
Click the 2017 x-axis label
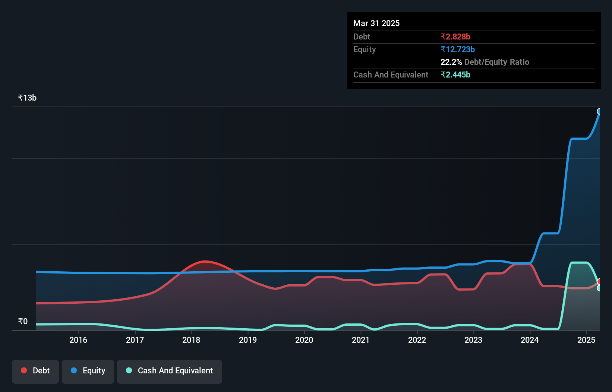coord(135,340)
